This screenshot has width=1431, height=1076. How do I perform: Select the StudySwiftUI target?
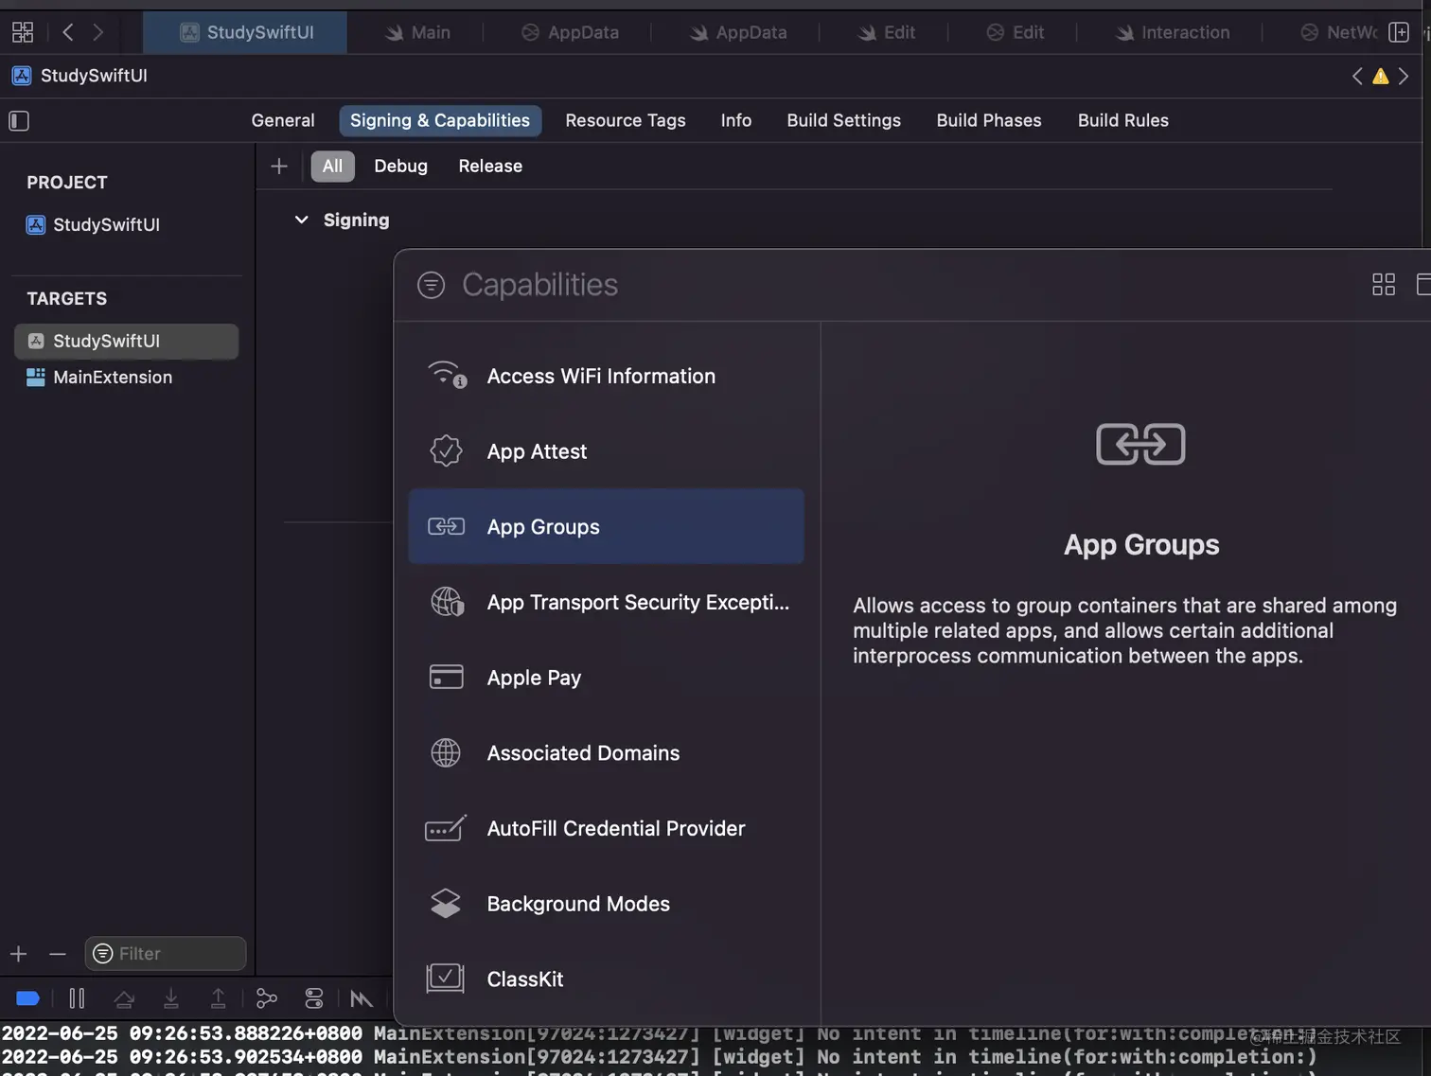pyautogui.click(x=126, y=342)
